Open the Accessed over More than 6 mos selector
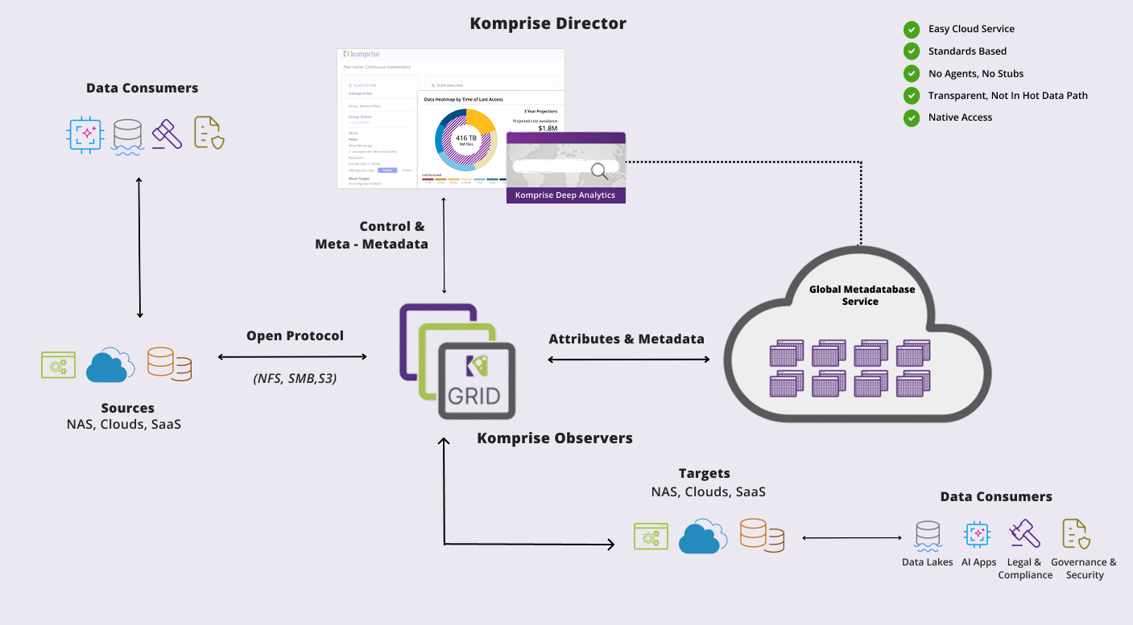The width and height of the screenshot is (1133, 625). pyautogui.click(x=373, y=151)
